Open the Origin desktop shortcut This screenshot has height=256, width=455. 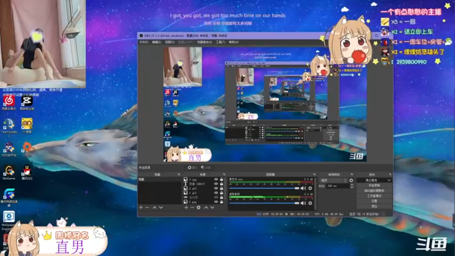(x=27, y=148)
